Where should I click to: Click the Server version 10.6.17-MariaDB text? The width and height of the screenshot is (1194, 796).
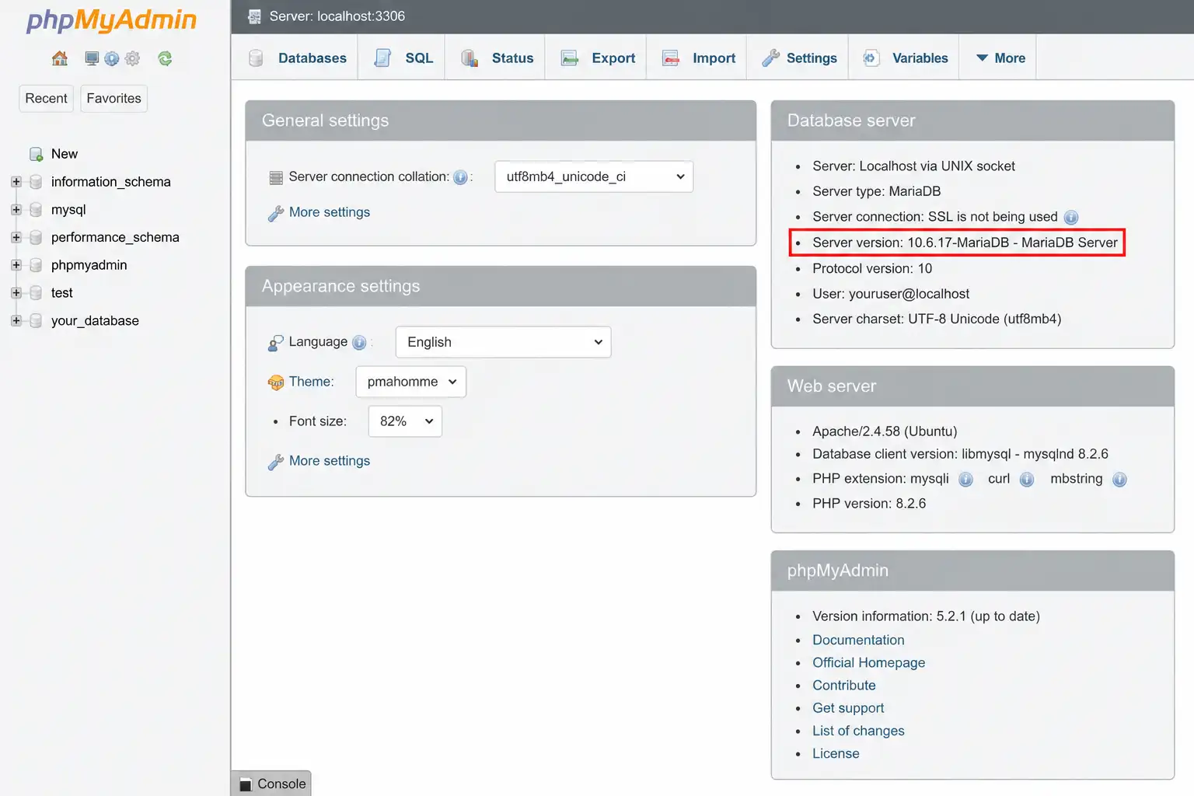point(965,243)
